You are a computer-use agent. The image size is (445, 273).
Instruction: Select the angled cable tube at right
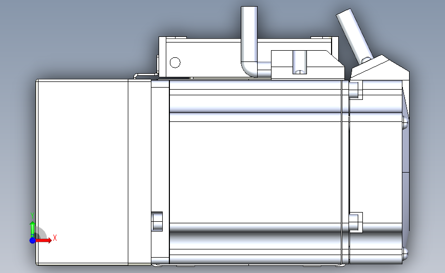pos(354,35)
